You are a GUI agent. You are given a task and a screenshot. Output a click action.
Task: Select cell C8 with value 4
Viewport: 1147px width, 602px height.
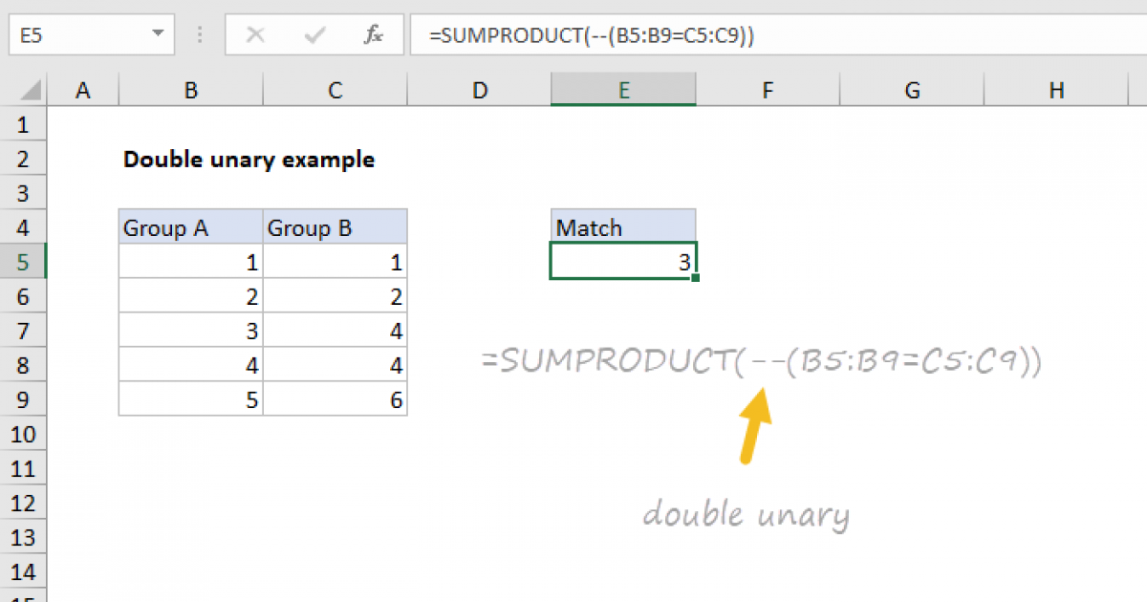335,365
